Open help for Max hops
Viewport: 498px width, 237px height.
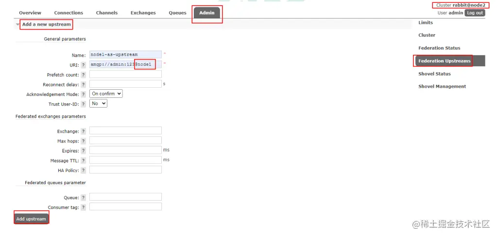[83, 141]
